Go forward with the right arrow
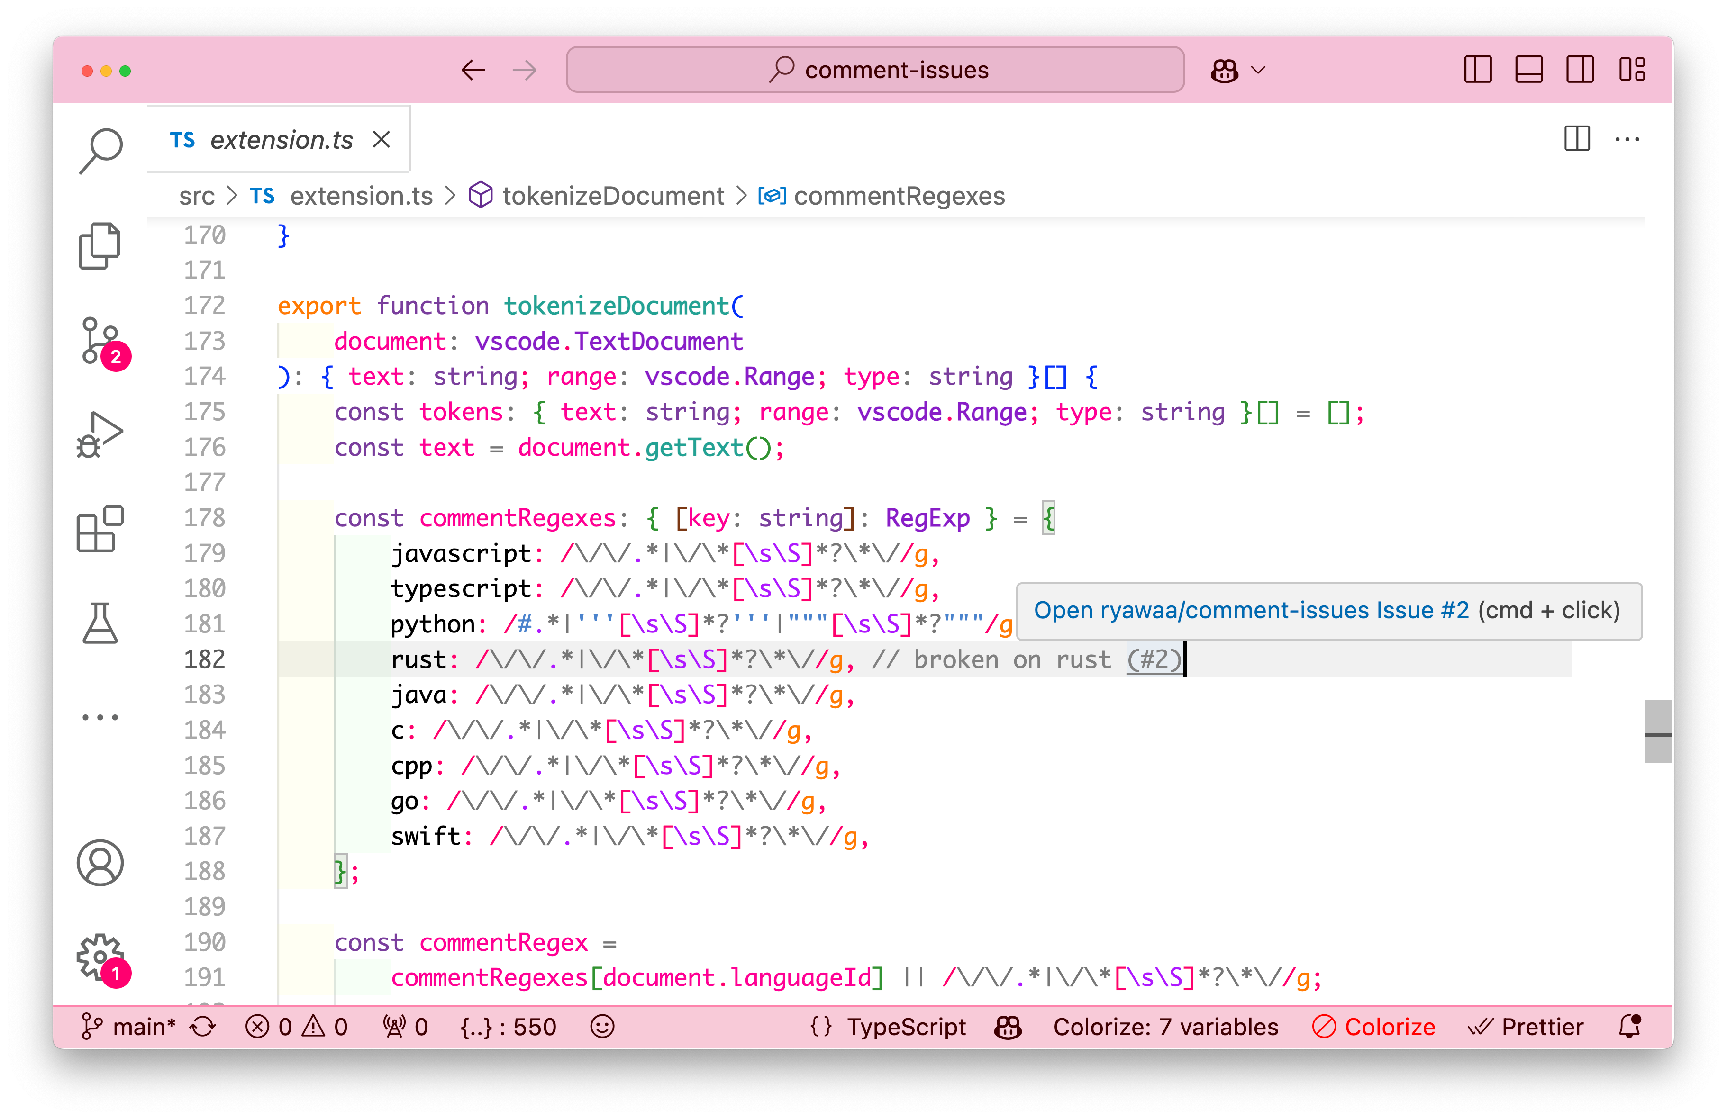Viewport: 1727px width, 1119px height. click(x=524, y=70)
